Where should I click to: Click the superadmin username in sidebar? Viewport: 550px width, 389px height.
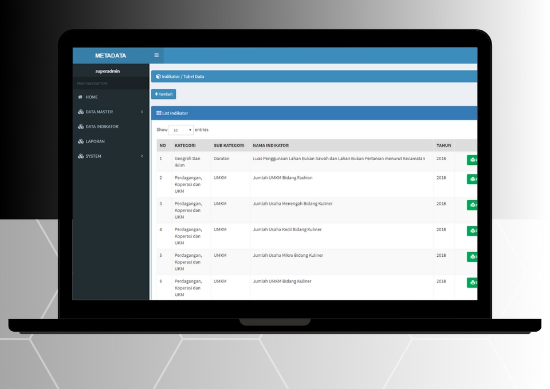pyautogui.click(x=108, y=71)
